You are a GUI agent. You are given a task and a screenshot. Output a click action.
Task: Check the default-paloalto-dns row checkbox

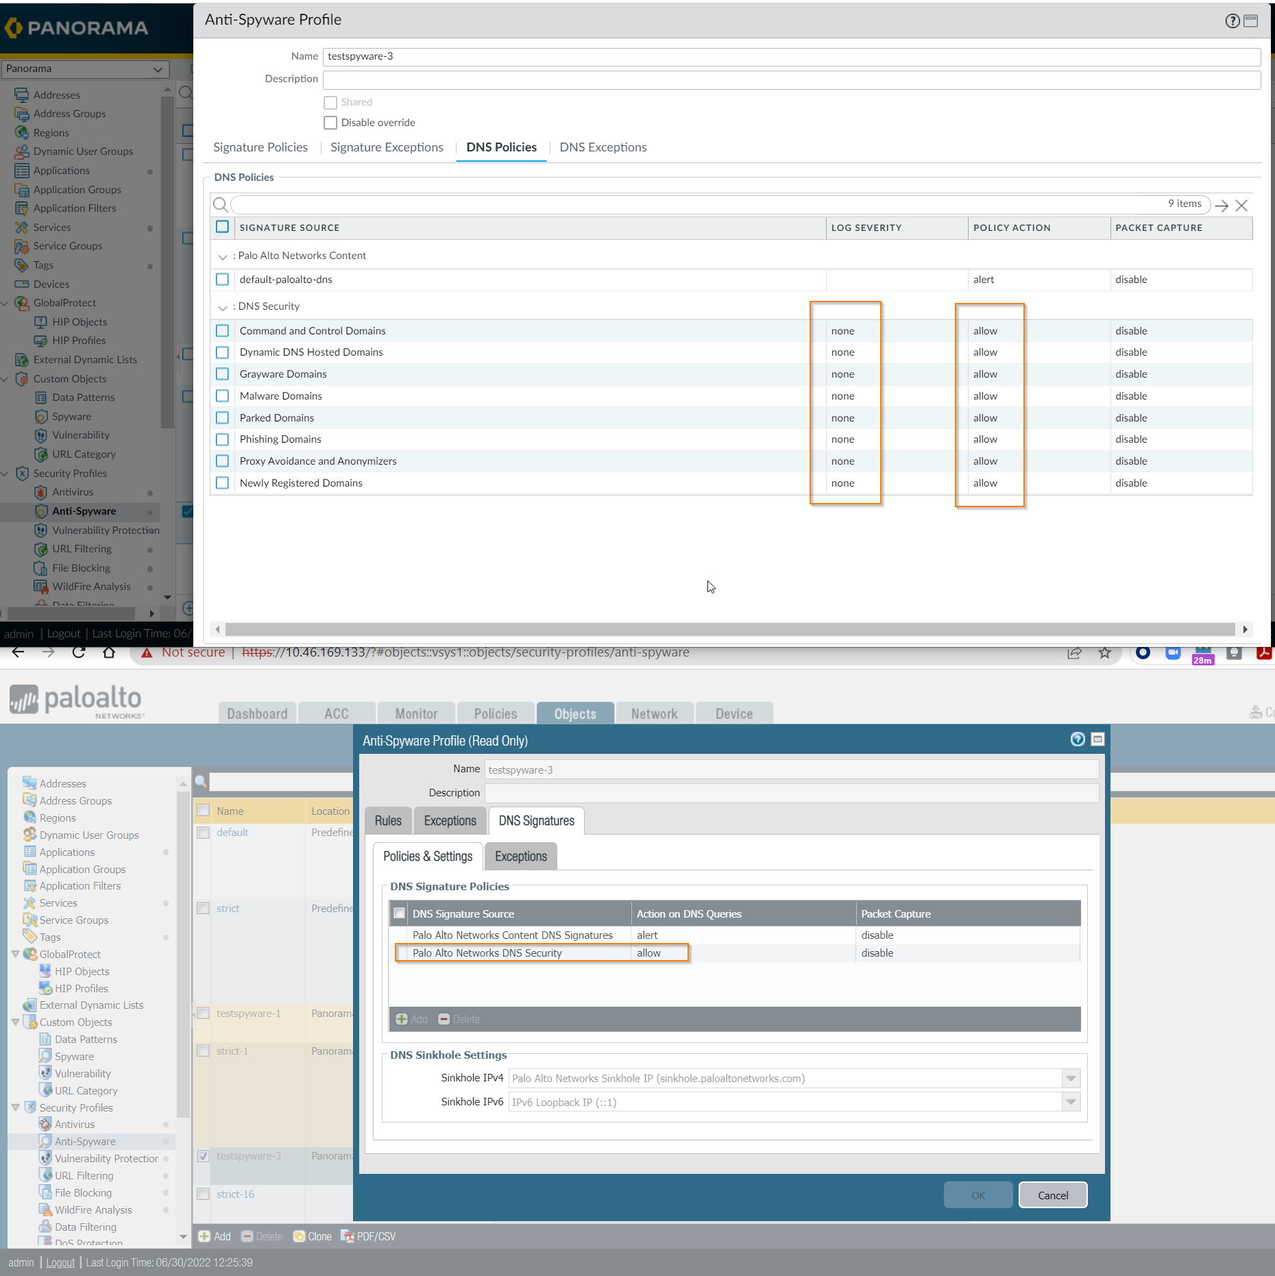coord(222,280)
